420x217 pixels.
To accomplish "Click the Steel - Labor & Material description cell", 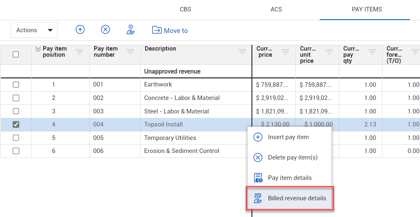I will pyautogui.click(x=177, y=111).
